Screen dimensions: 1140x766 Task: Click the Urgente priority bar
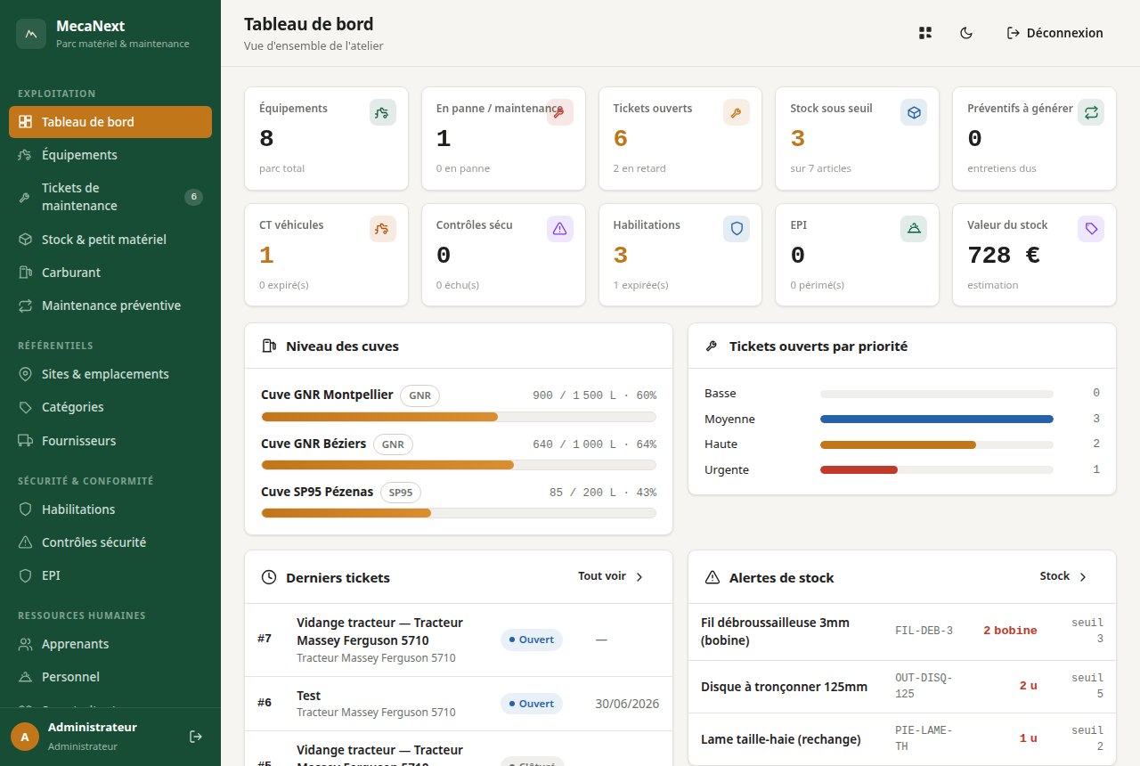937,469
